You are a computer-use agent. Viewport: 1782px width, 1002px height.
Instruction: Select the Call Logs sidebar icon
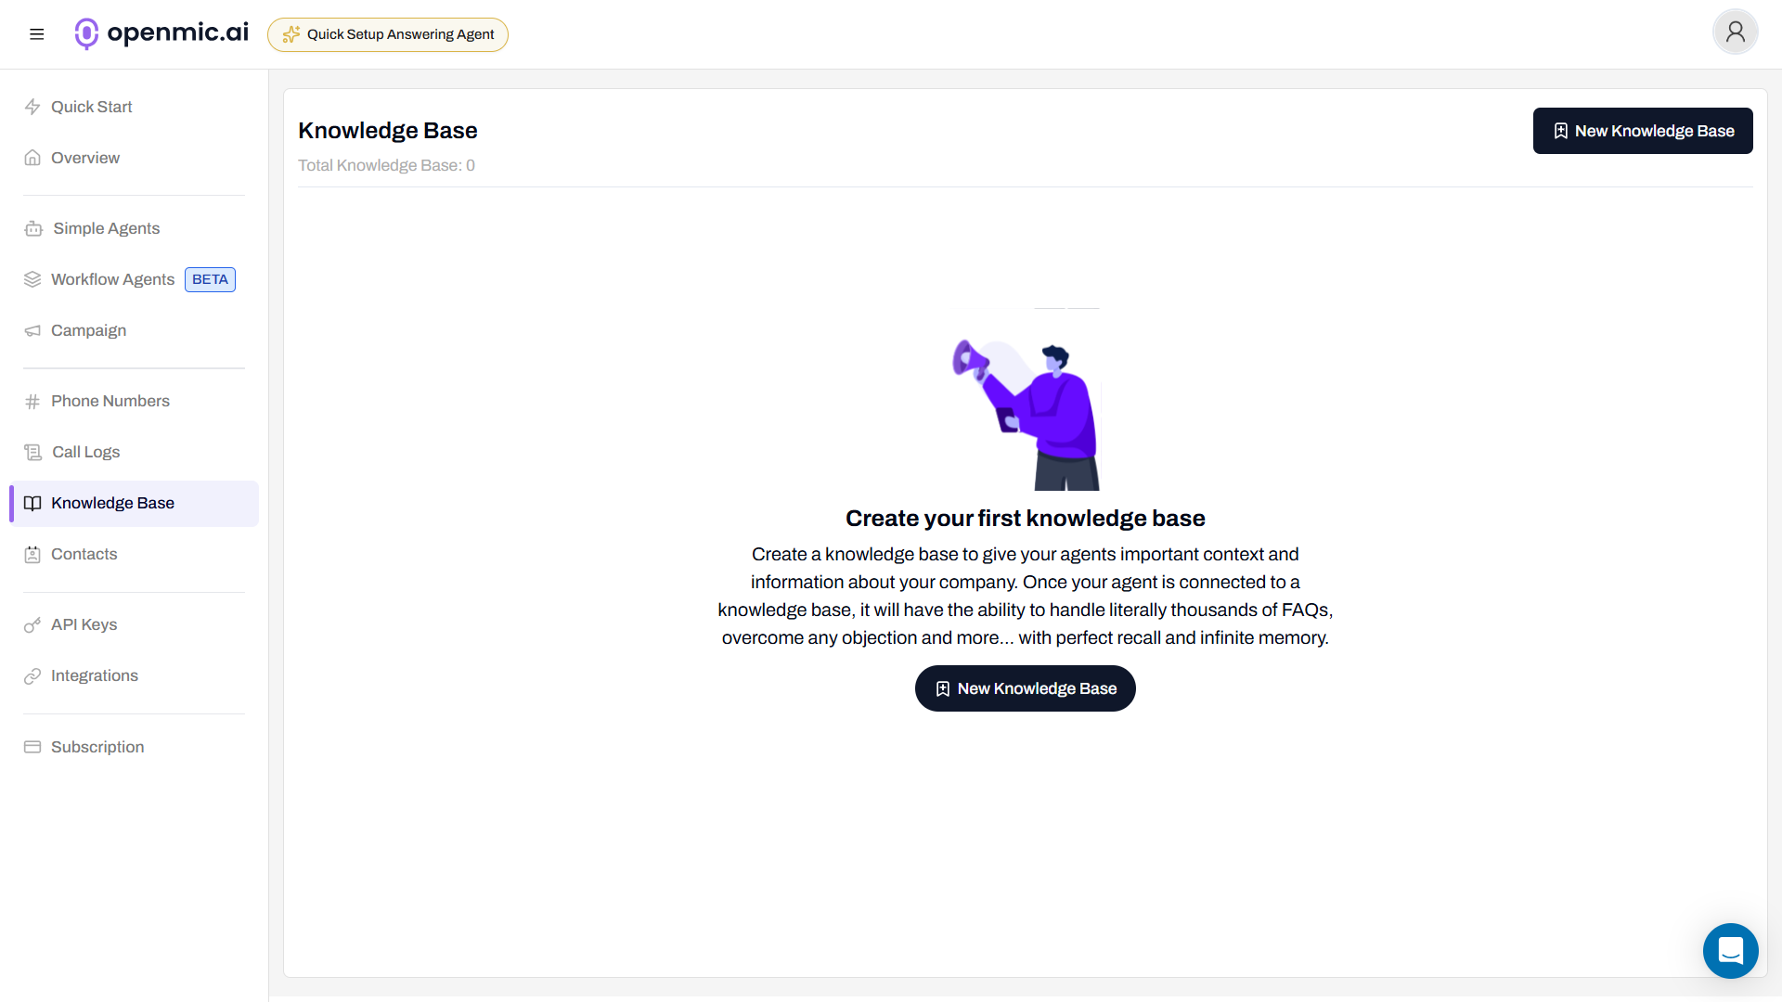point(33,452)
